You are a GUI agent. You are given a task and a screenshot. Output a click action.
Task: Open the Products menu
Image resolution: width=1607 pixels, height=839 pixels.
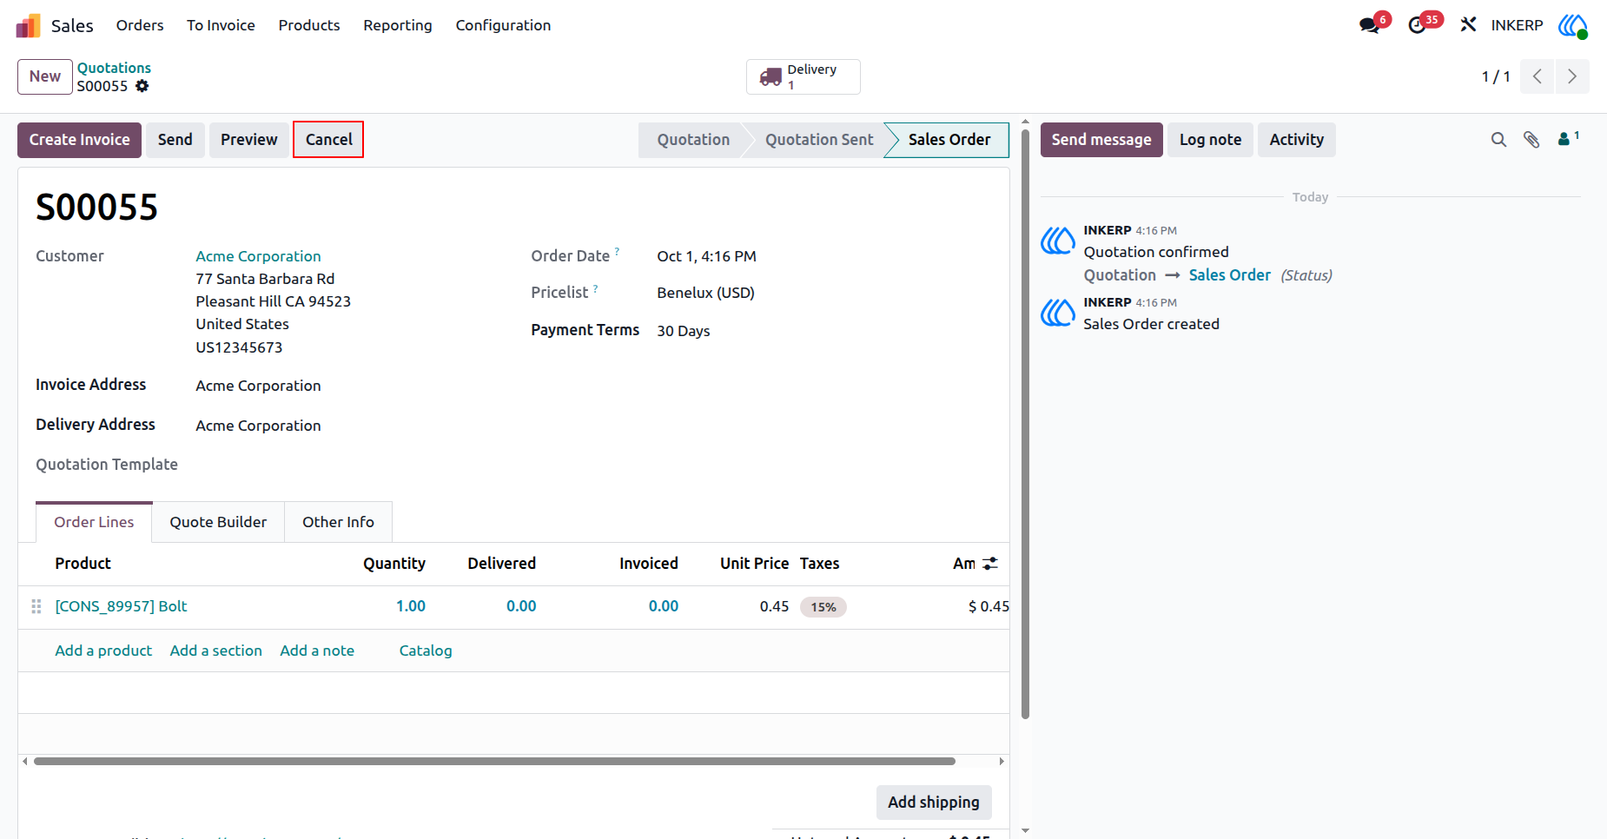(309, 25)
